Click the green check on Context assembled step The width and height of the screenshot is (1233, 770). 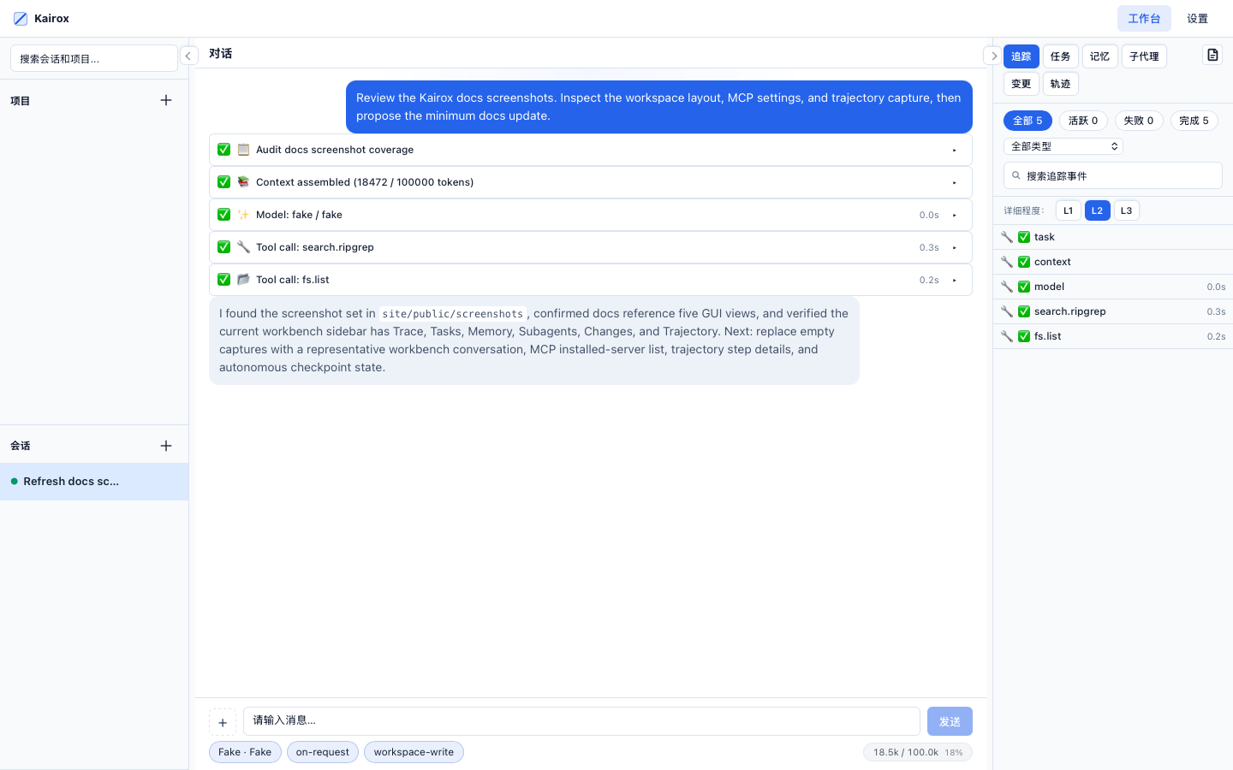point(223,182)
